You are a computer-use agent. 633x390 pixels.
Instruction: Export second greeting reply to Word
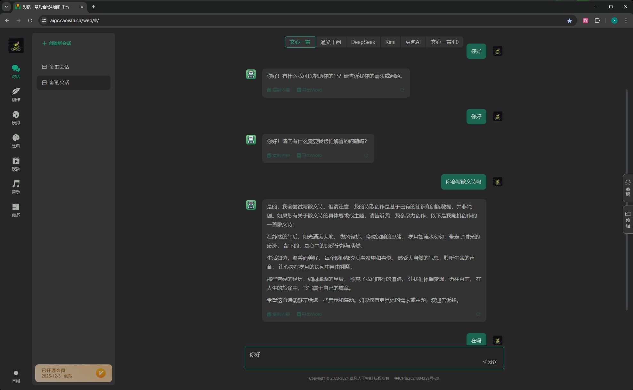tap(309, 155)
